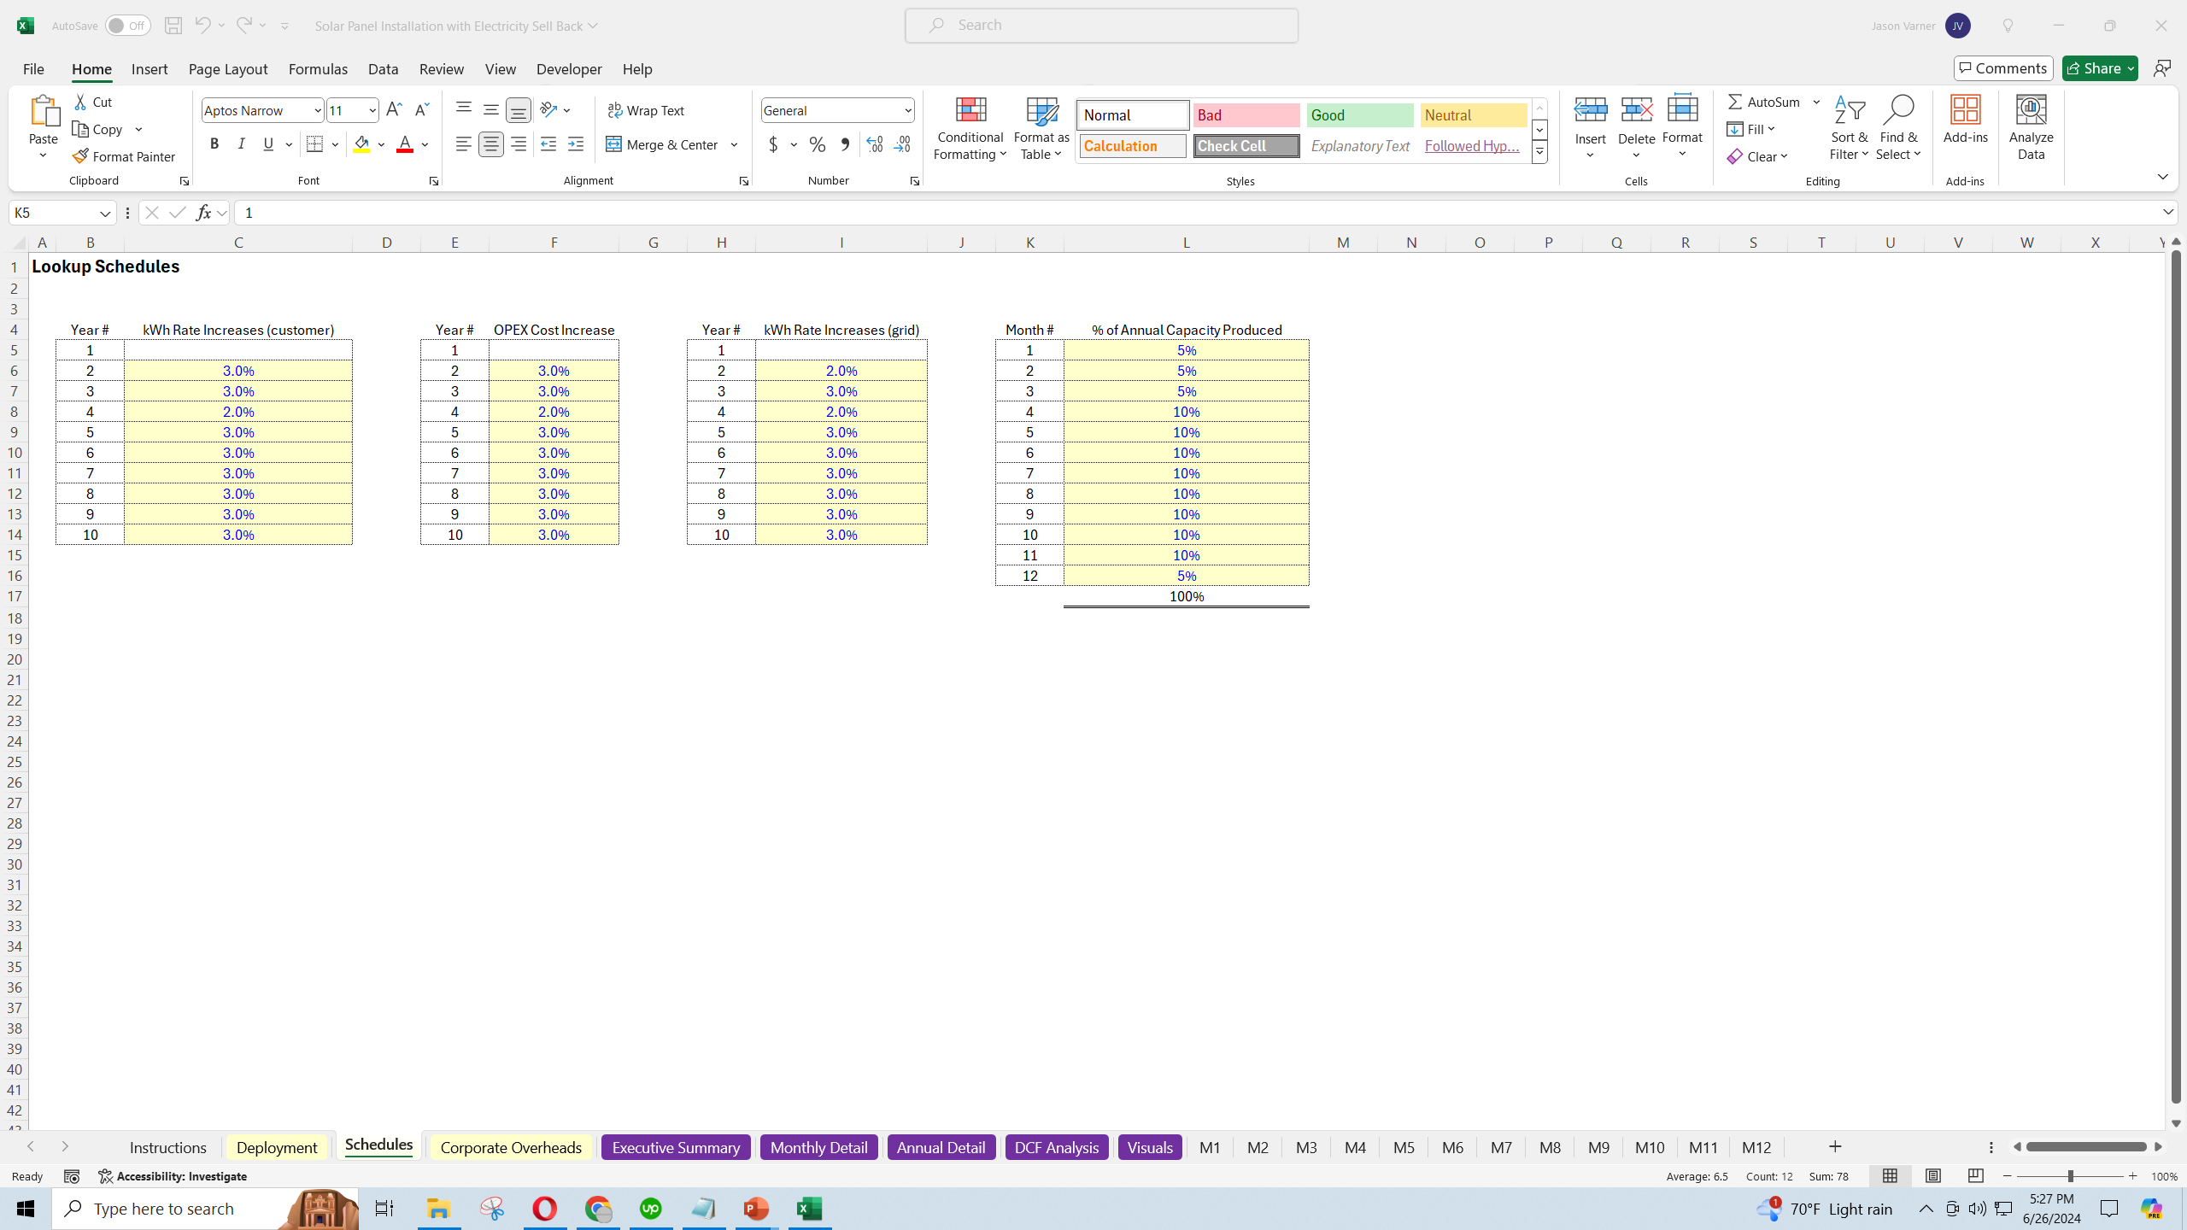Expand Conditional Formatting menu
Viewport: 2187px width, 1230px height.
pos(970,128)
